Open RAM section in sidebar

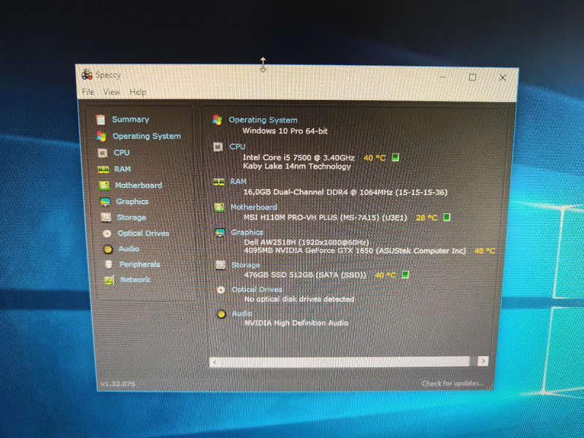coord(123,169)
